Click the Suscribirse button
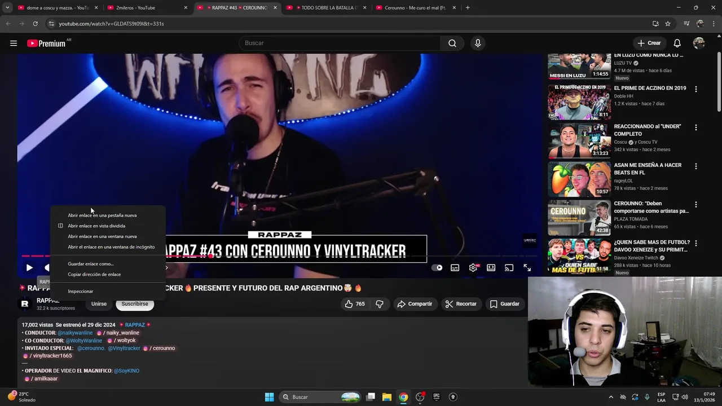The width and height of the screenshot is (722, 406). (x=135, y=304)
